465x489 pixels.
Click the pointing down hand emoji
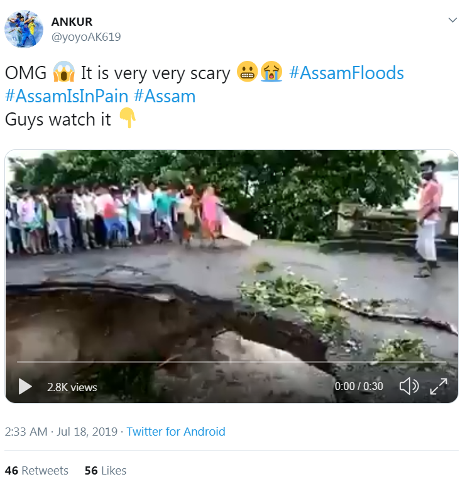tap(128, 118)
